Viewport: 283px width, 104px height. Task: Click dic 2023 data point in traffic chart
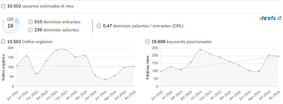(x=76, y=57)
